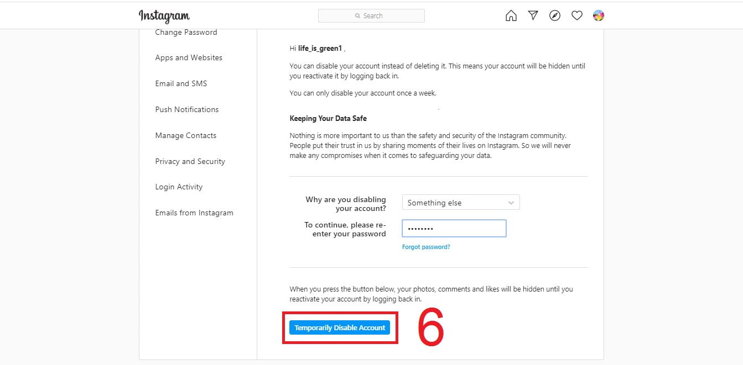Click the Temporarily Disable Account button

(340, 327)
